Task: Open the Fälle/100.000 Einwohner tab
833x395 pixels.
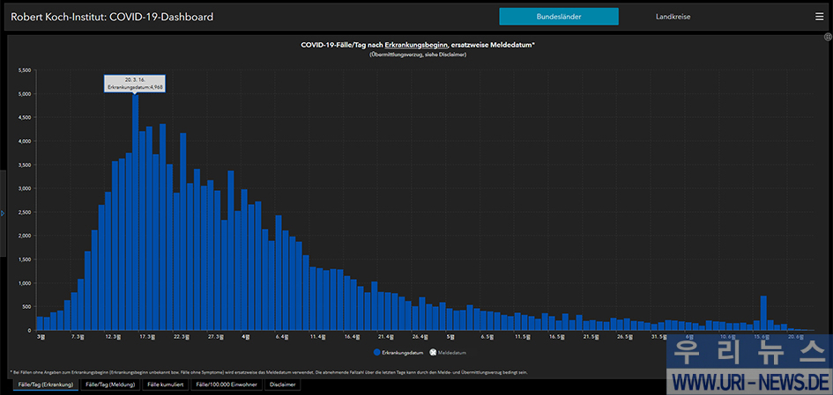Action: click(227, 384)
